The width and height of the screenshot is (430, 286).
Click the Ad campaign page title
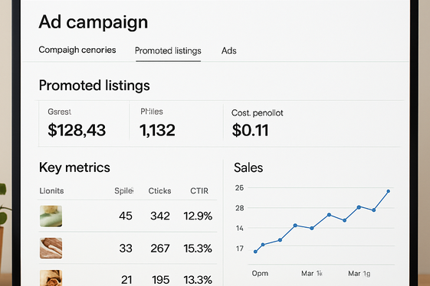[94, 22]
